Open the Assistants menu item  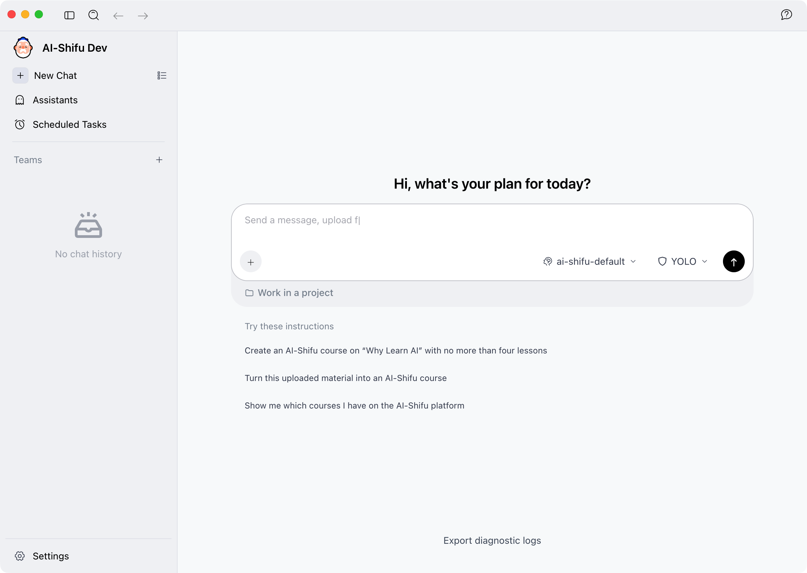(88, 100)
